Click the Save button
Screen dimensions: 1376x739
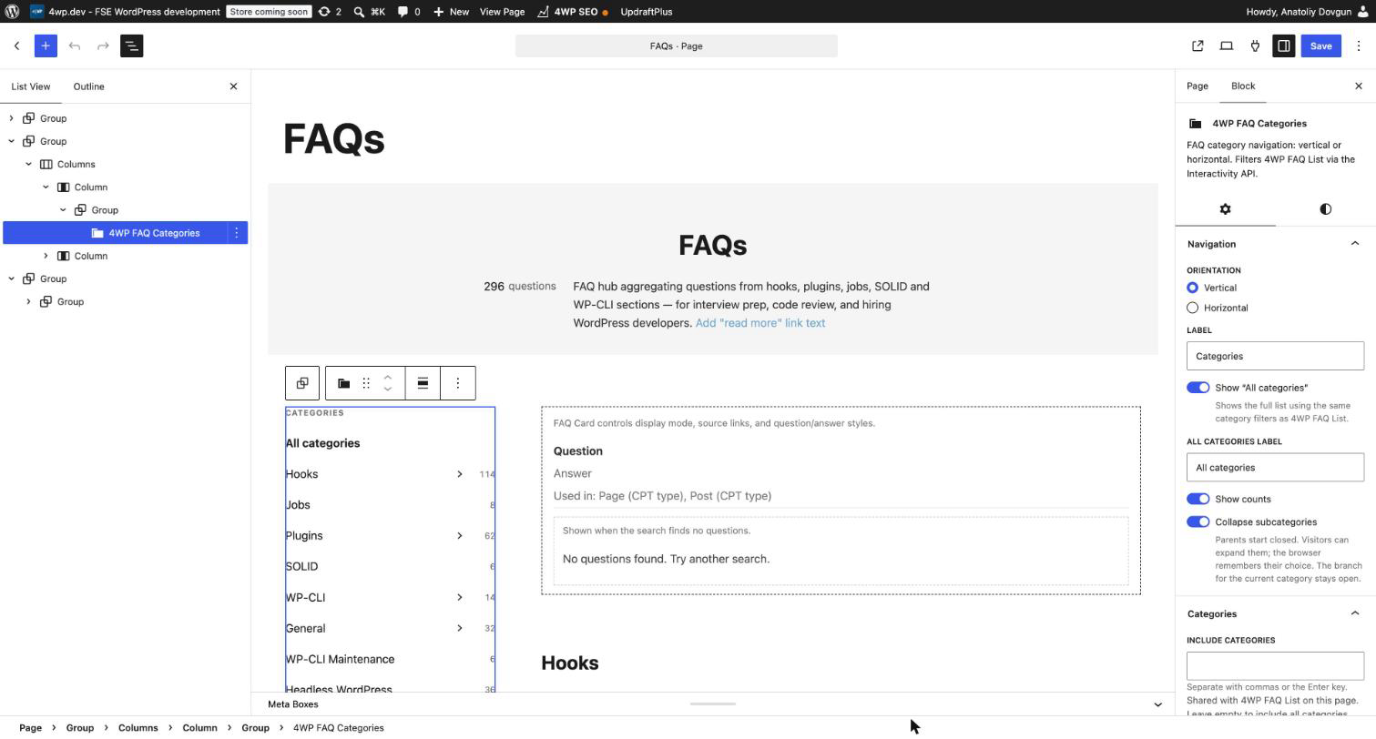pos(1320,46)
